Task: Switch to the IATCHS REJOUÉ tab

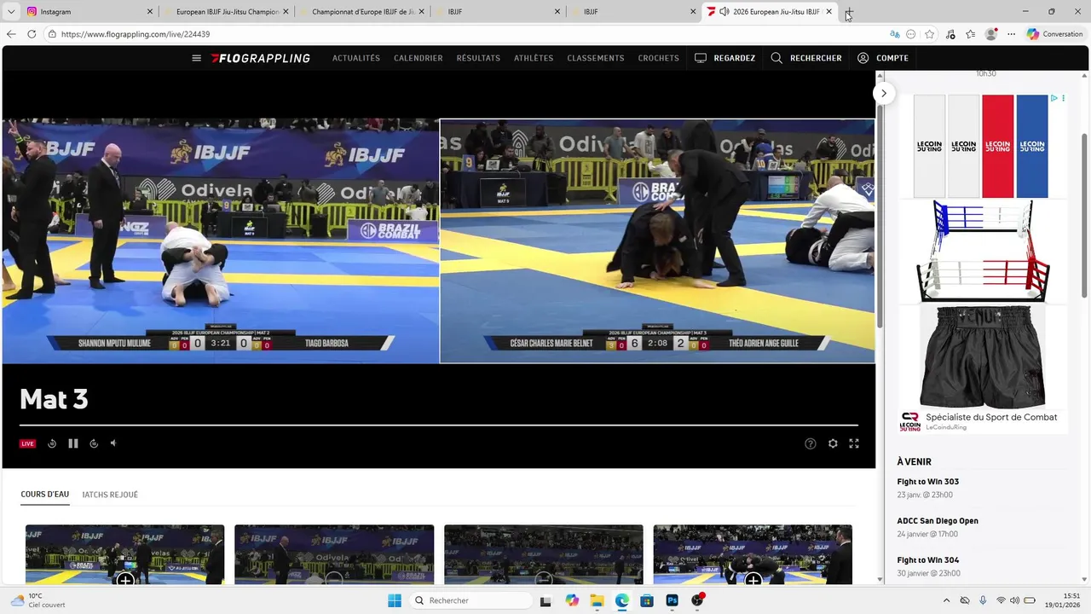Action: (x=110, y=495)
